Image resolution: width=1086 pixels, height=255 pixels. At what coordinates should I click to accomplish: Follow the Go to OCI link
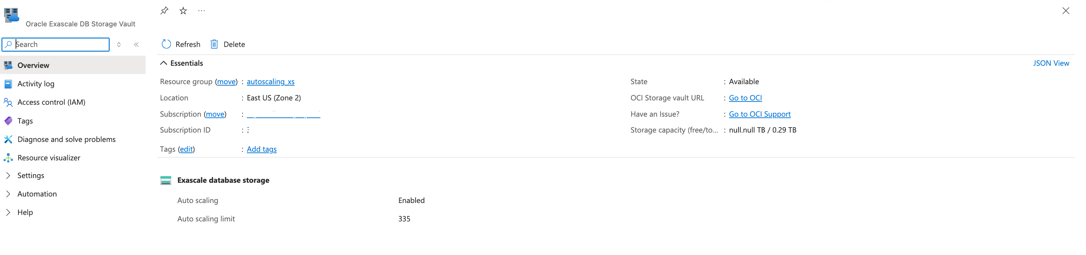click(745, 98)
